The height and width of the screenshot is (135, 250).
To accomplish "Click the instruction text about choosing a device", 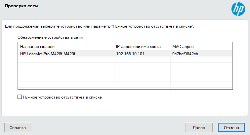I will pyautogui.click(x=99, y=26).
